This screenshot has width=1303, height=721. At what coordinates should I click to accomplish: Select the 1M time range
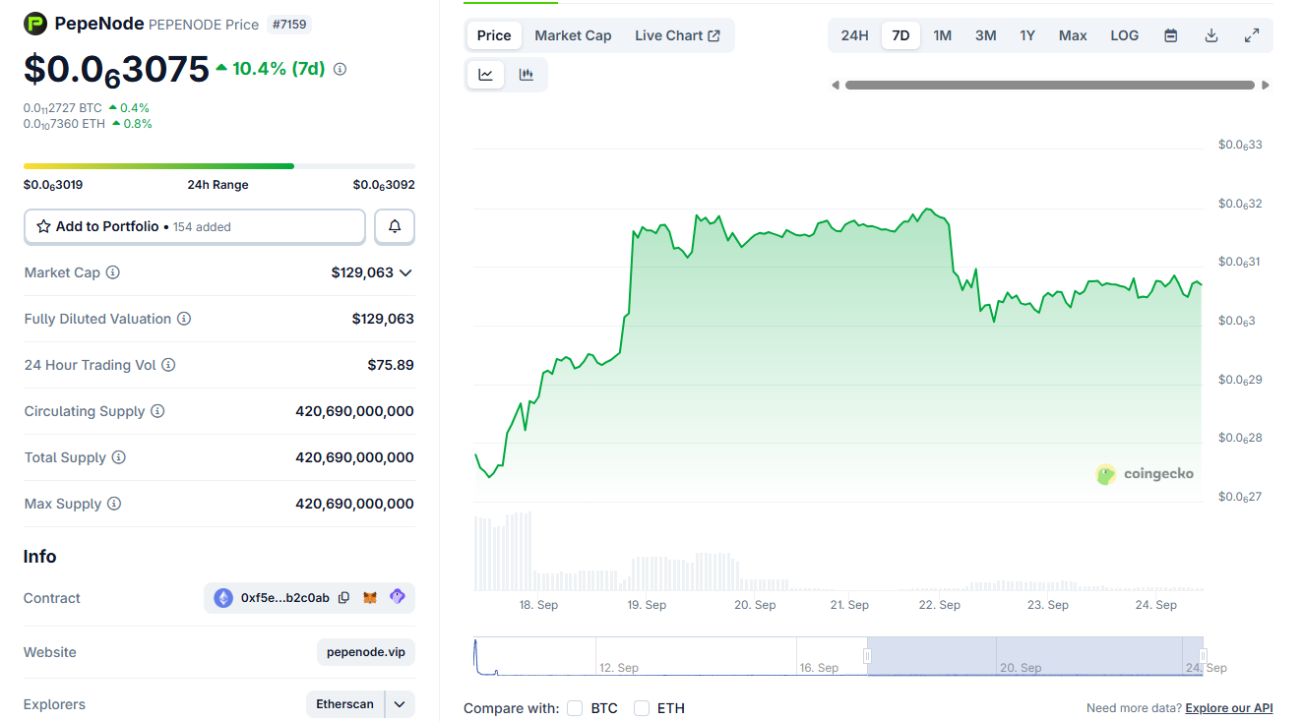(x=942, y=35)
